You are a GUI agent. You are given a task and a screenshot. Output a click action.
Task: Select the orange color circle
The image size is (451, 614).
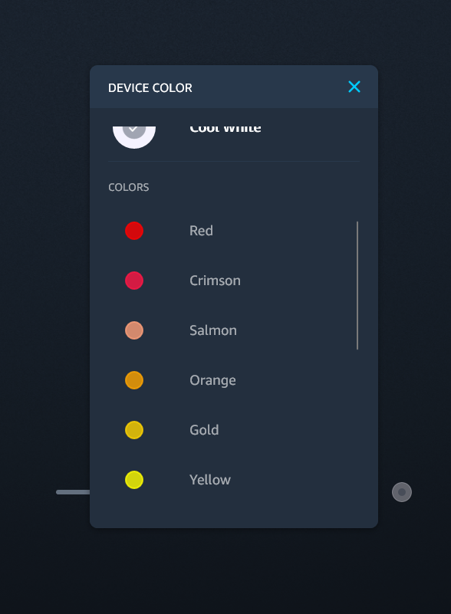(x=134, y=380)
